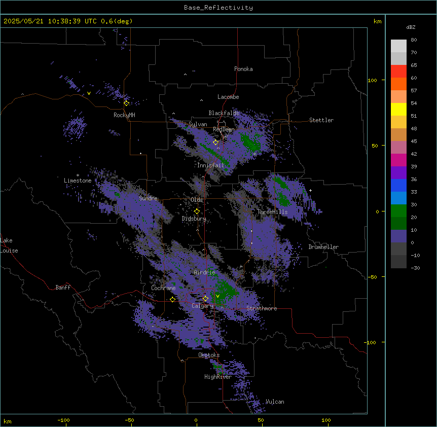Select the red 65 dBZ legend swatch
437x427 pixels.
click(x=398, y=72)
